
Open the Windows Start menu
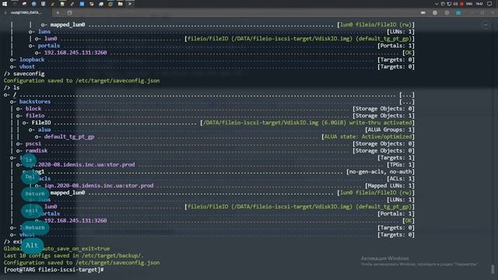coord(5,4)
